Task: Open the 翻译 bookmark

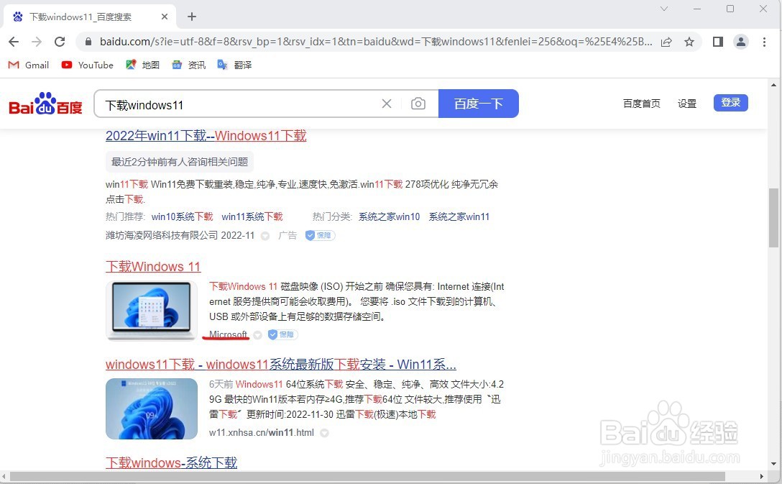Action: click(234, 65)
